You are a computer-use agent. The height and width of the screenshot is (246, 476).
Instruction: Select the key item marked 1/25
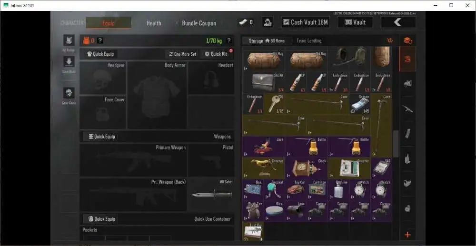(x=275, y=104)
